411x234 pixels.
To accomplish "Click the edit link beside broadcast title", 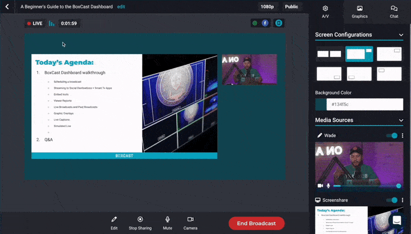I will click(121, 7).
